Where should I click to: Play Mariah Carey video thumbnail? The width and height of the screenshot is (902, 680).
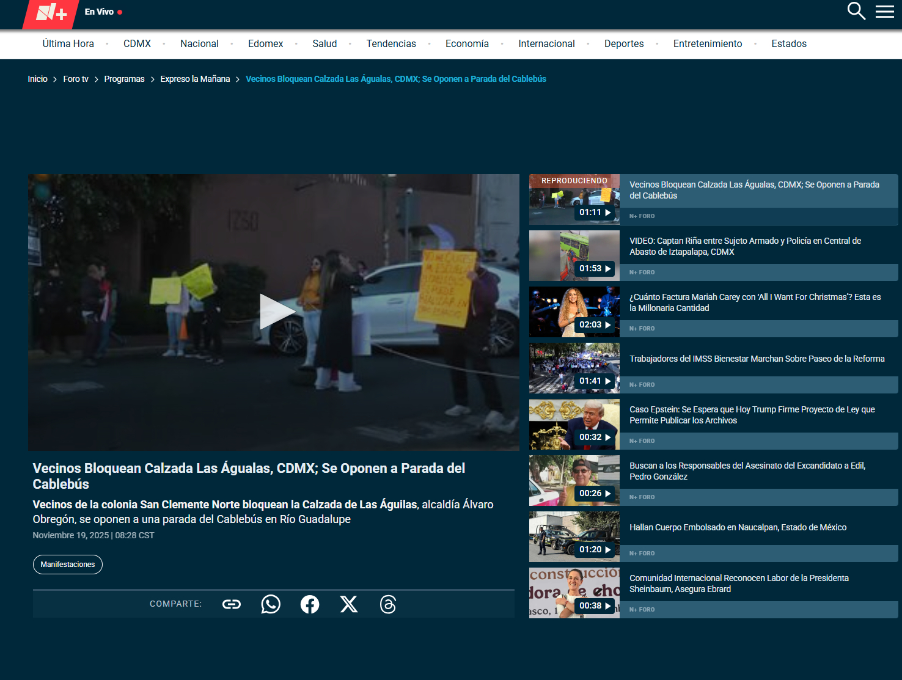point(574,312)
